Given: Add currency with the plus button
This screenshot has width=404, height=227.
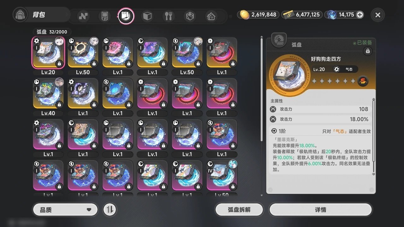Looking at the screenshot, I should point(359,15).
